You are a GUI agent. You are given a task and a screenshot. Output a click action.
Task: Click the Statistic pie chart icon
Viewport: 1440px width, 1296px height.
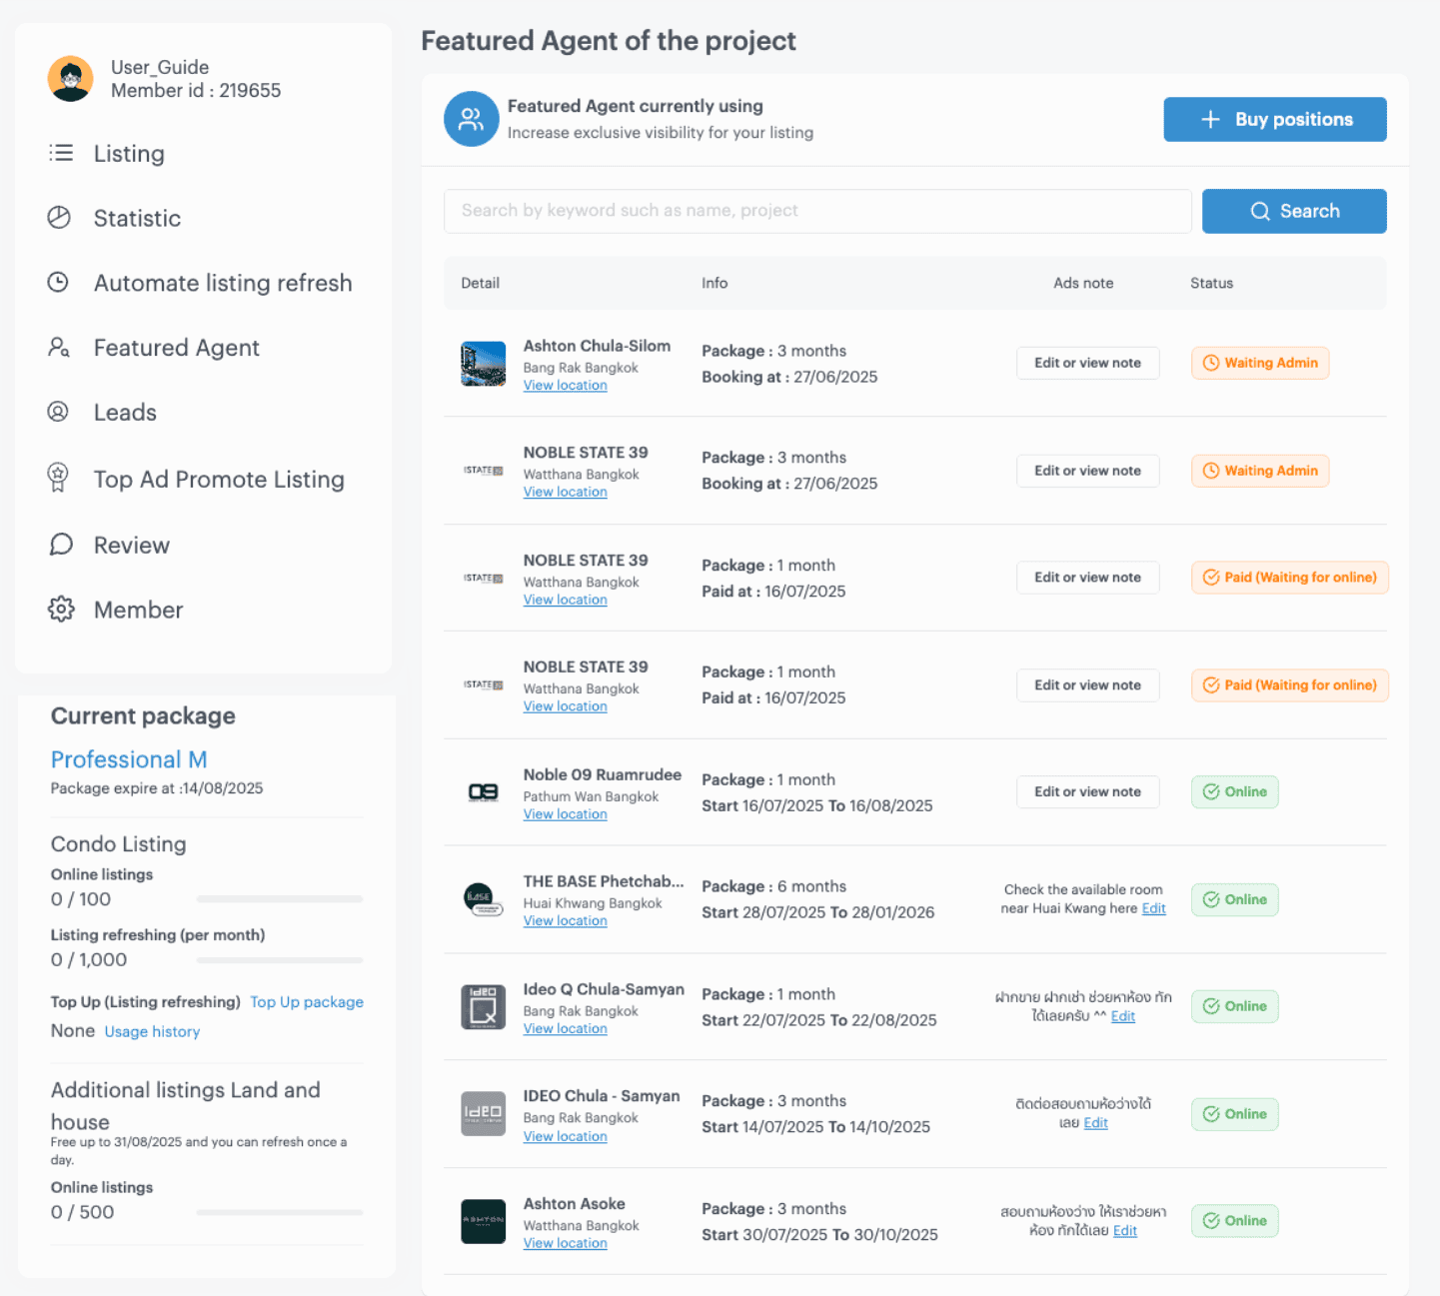tap(59, 217)
